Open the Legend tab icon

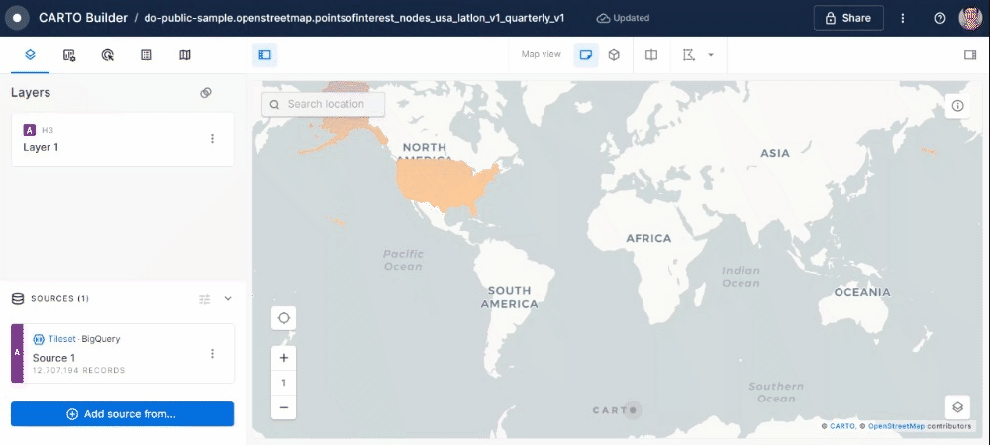click(x=147, y=55)
